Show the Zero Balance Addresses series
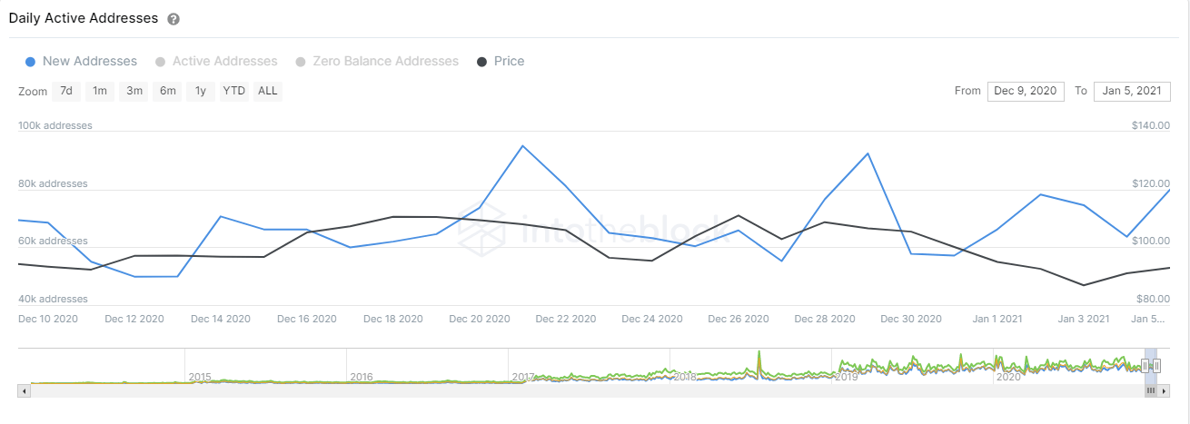Image resolution: width=1190 pixels, height=424 pixels. click(377, 62)
